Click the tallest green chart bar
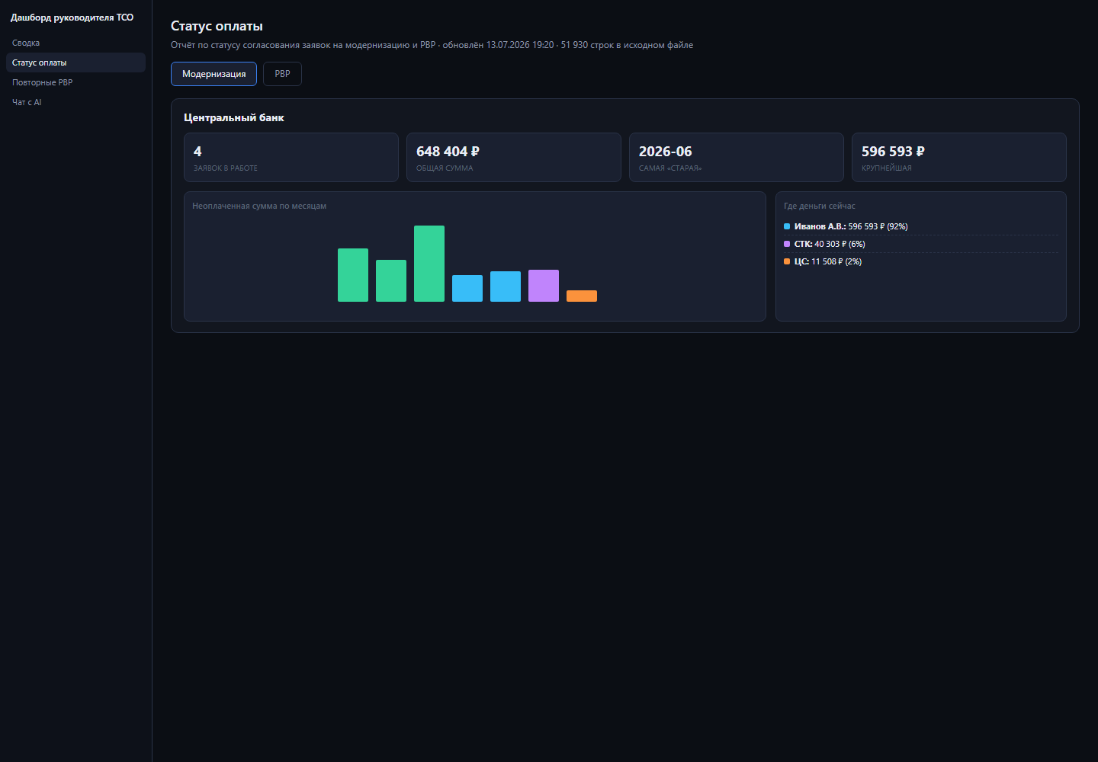Screen dimensions: 1098x762 tap(429, 264)
